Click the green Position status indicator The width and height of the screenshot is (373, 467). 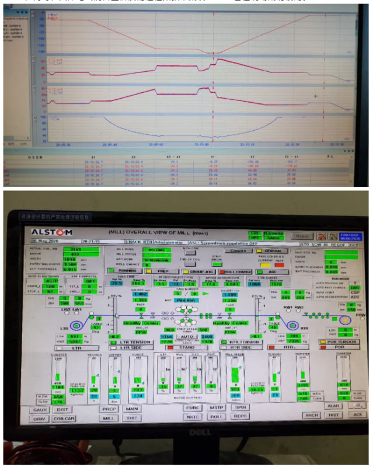point(186,301)
